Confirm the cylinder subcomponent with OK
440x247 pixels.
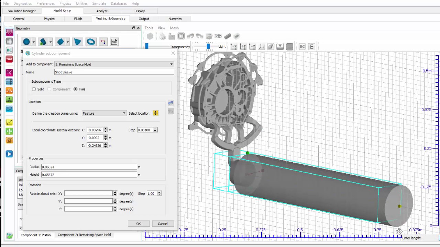pyautogui.click(x=139, y=224)
